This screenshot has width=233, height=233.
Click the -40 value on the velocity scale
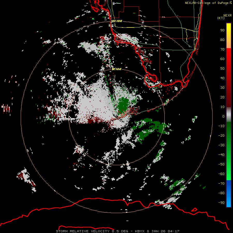click(221, 155)
